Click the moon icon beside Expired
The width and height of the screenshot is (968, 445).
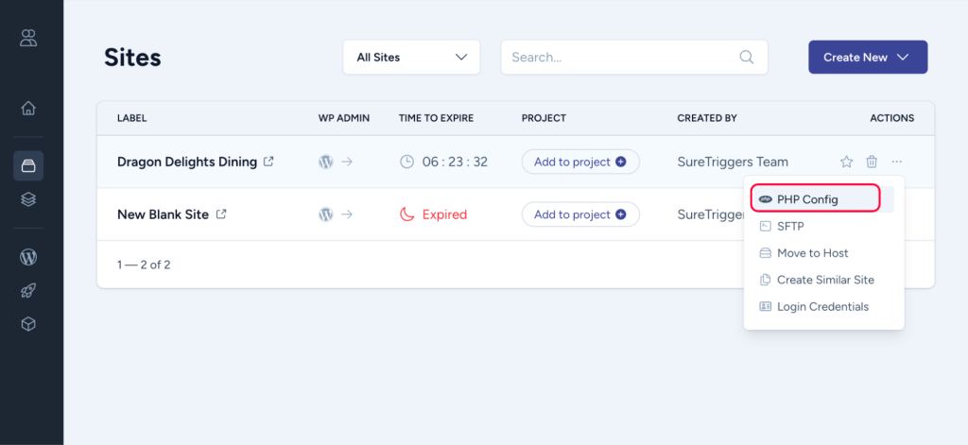pyautogui.click(x=406, y=214)
